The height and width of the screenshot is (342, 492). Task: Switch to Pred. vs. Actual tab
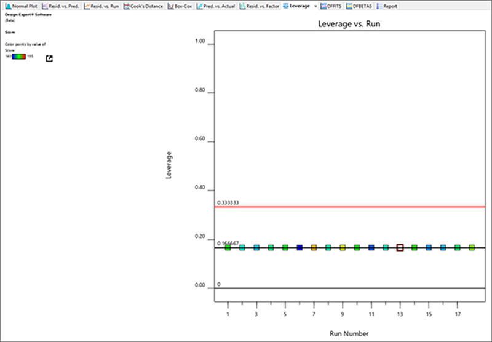pos(216,6)
